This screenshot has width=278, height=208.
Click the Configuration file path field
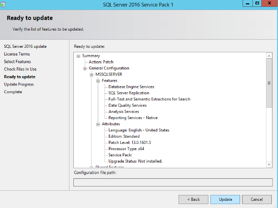tap(173, 182)
